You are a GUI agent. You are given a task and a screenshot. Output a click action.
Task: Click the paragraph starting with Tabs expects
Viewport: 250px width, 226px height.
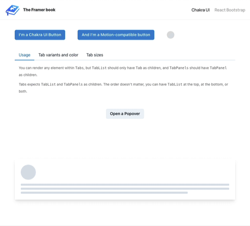click(x=123, y=88)
